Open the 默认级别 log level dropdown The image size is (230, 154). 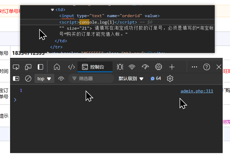click(x=131, y=78)
